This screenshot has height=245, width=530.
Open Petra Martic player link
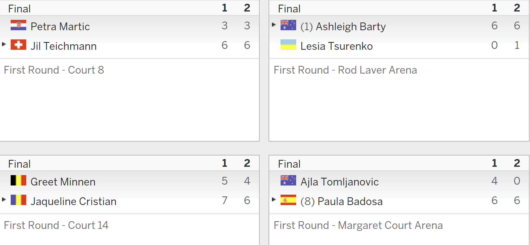click(60, 26)
